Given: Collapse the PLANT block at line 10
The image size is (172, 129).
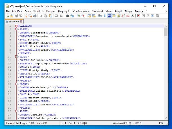Looking at the screenshot, I should point(16,56).
